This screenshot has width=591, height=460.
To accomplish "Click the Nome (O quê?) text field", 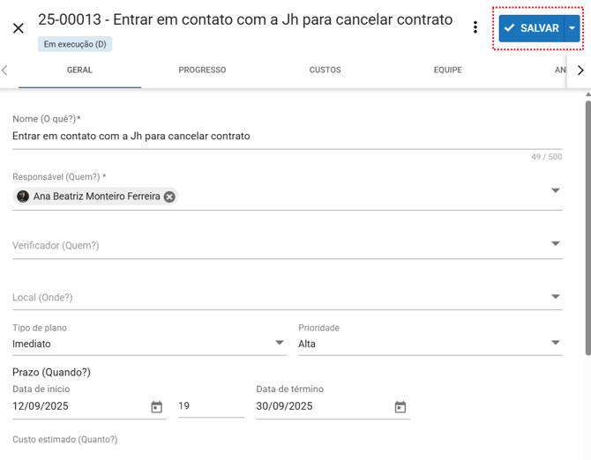I will click(282, 137).
